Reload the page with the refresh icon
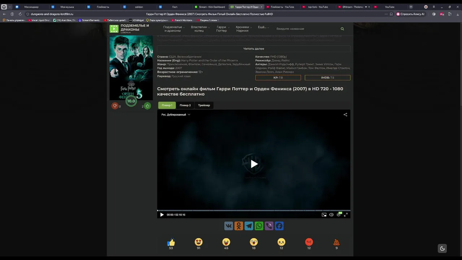Image resolution: width=462 pixels, height=260 pixels. click(x=20, y=14)
